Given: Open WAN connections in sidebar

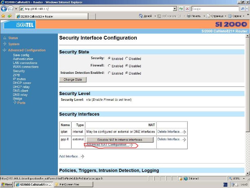Looking at the screenshot, I should click(x=26, y=67).
